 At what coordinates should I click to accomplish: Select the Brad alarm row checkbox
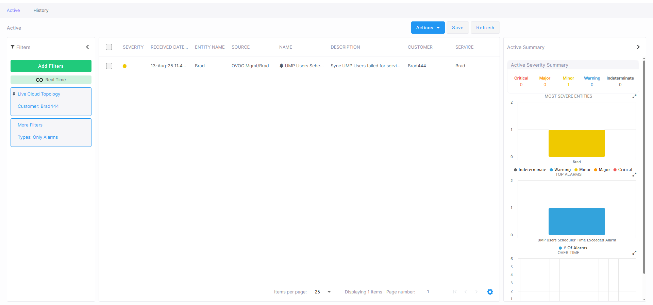(109, 66)
